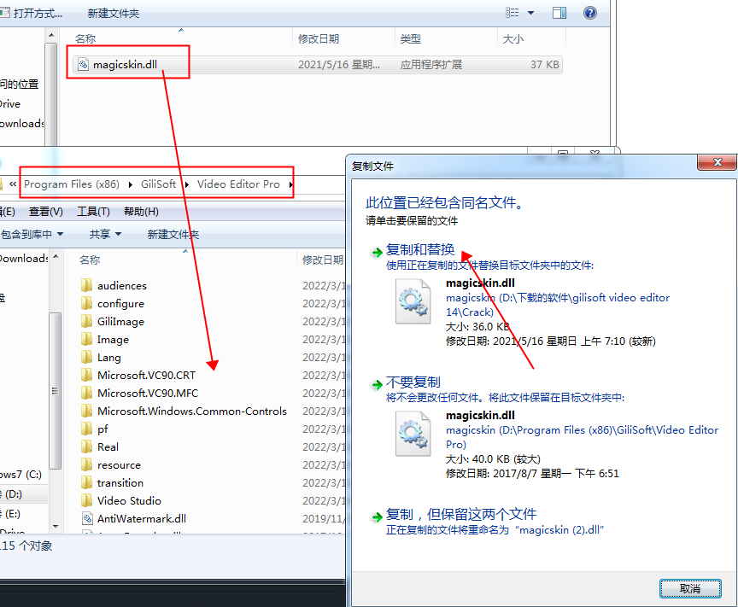The image size is (738, 607).
Task: Click 新建文件夹 in the lower window toolbar
Action: pyautogui.click(x=173, y=234)
